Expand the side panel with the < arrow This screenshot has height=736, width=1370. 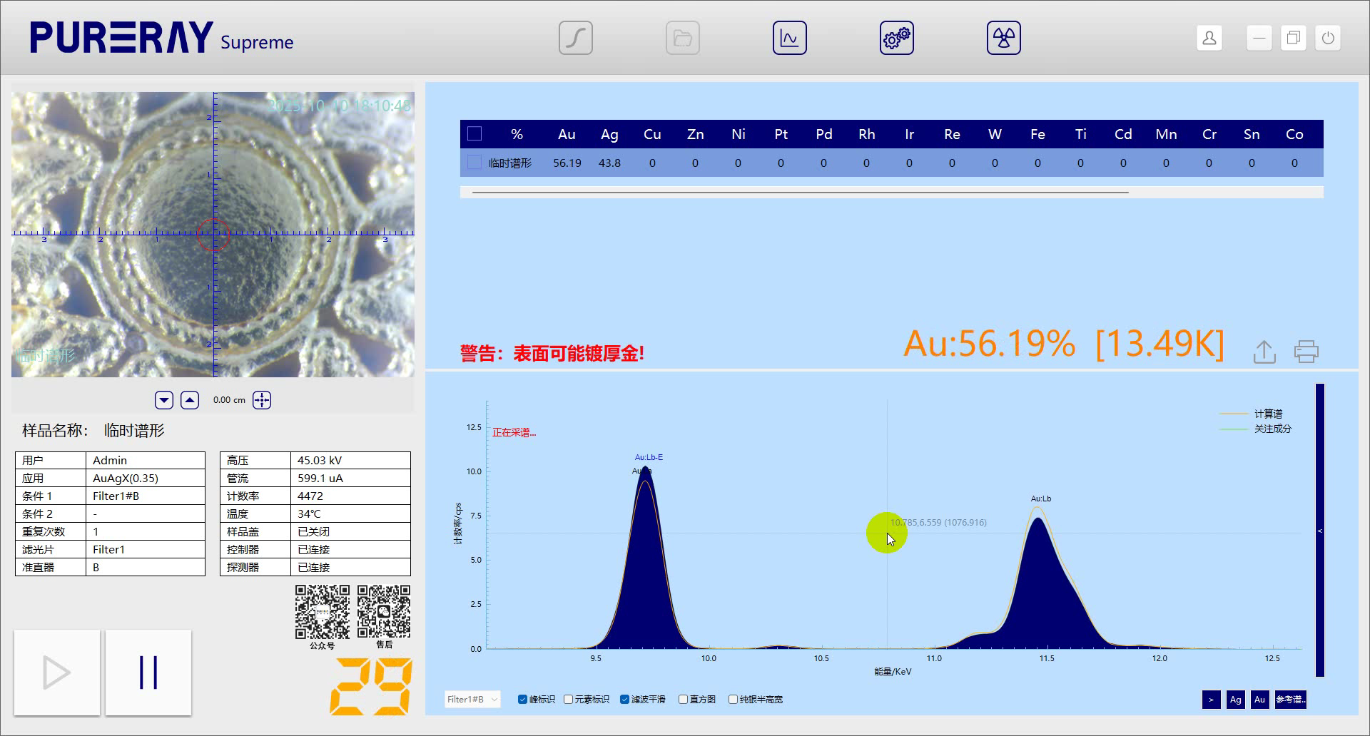[1319, 531]
